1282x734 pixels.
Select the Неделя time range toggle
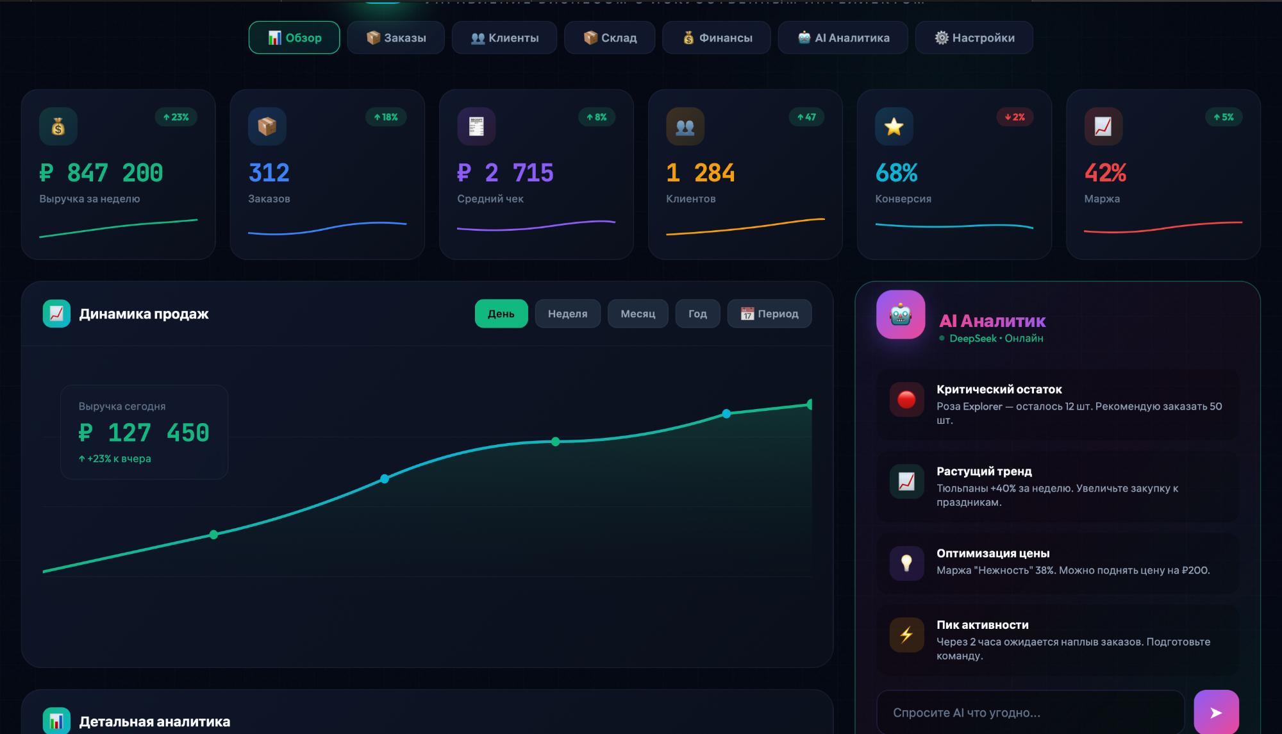567,313
